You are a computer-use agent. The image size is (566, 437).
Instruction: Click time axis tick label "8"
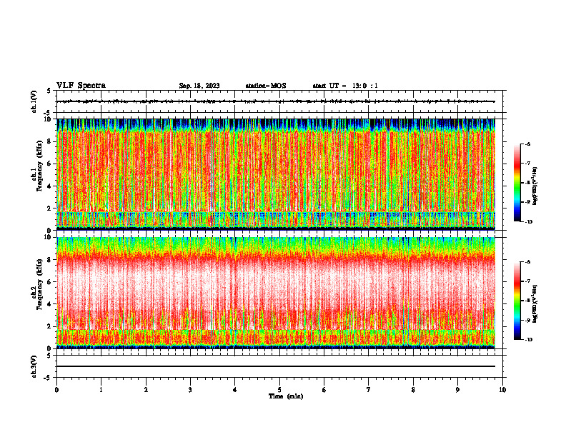[x=413, y=390]
